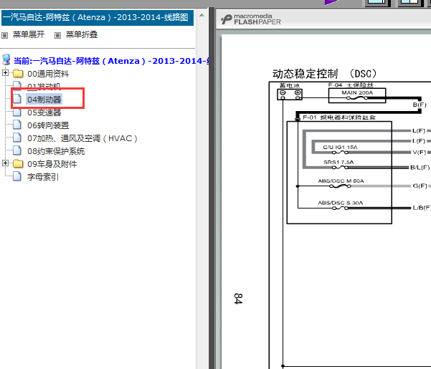
Task: Click the ABS/DSC S 30A fuse label
Action: [x=341, y=203]
